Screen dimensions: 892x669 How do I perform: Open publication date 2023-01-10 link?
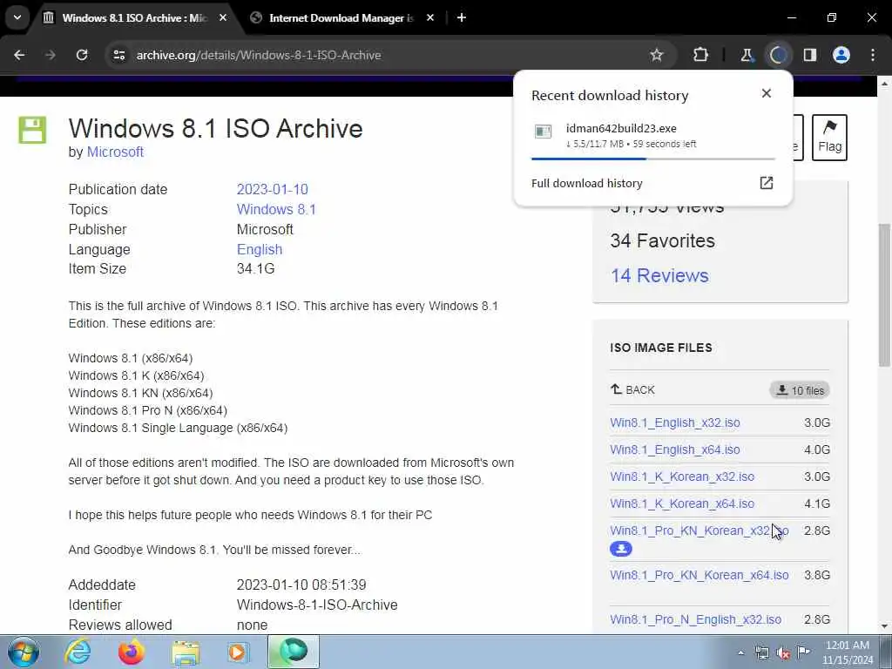point(272,189)
